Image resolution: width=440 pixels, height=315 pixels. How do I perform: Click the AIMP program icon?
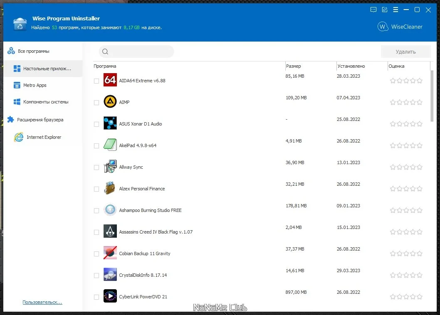[x=110, y=101]
